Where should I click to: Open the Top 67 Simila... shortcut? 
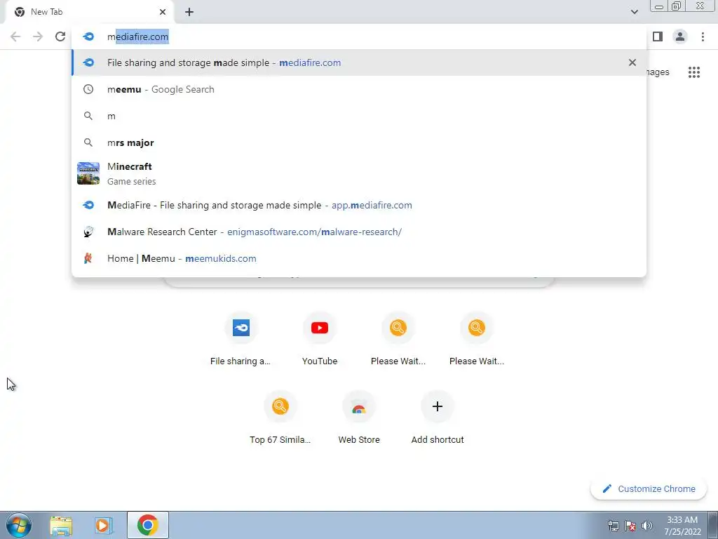(x=280, y=418)
